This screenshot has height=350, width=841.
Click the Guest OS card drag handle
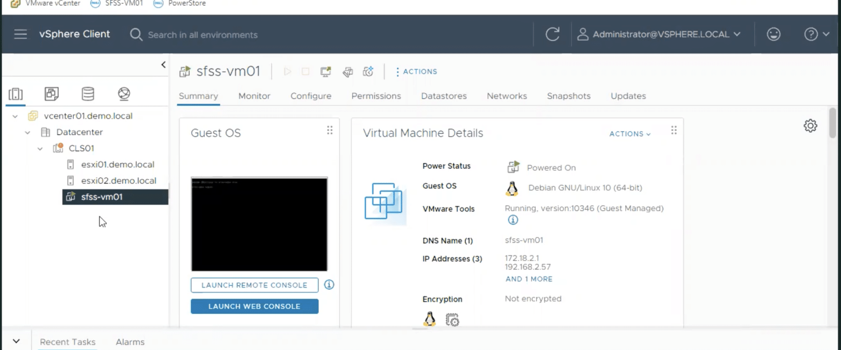(x=329, y=130)
